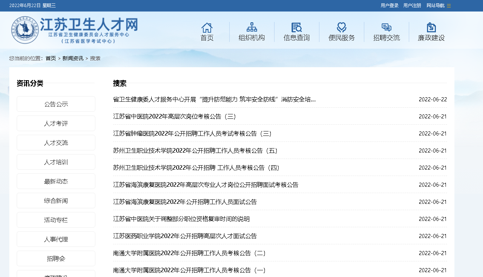Click the 资讯分类 sidebar heading

[x=30, y=83]
